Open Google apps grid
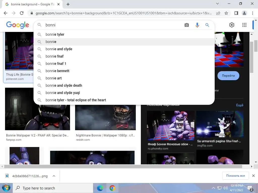The height and width of the screenshot is (193, 258). point(244,25)
